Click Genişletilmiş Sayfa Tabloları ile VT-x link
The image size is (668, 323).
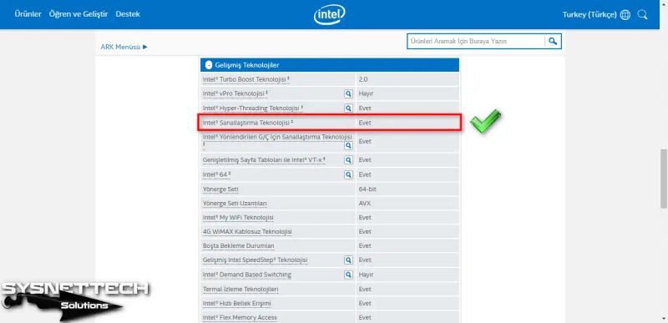[264, 160]
